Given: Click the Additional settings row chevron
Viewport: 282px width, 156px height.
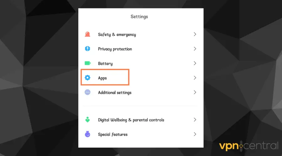Looking at the screenshot, I should coord(195,92).
